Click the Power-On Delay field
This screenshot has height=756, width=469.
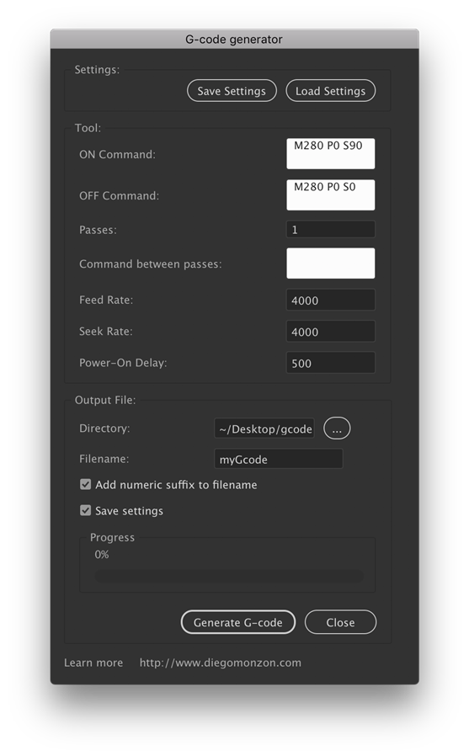tap(331, 363)
